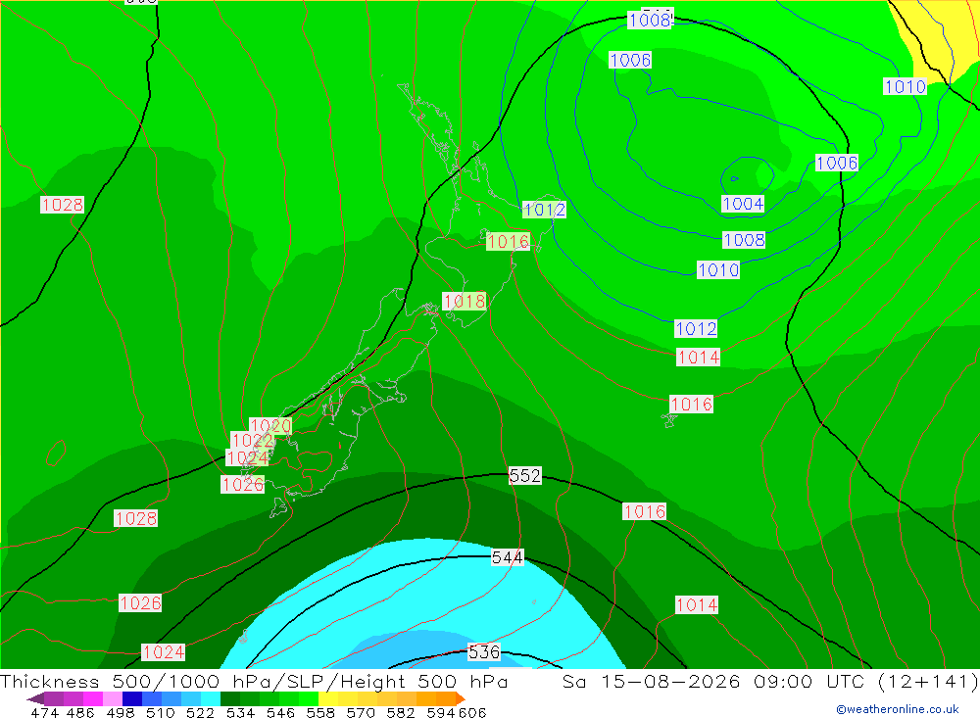
Task: Click the legend value 606
Action: 472,713
